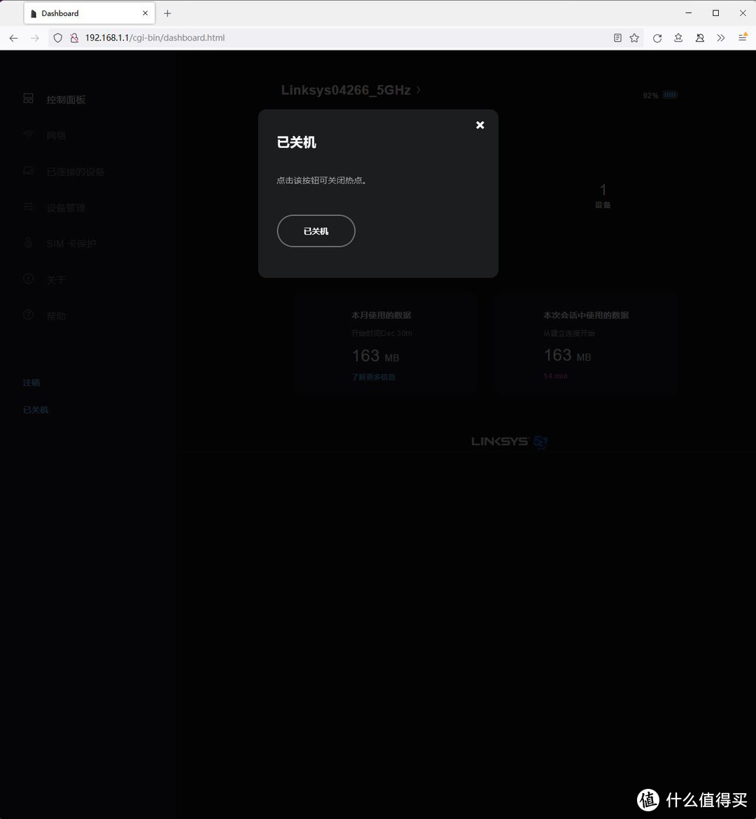The width and height of the screenshot is (756, 819).
Task: Open 已连接的设备 in the sidebar
Action: pyautogui.click(x=76, y=172)
